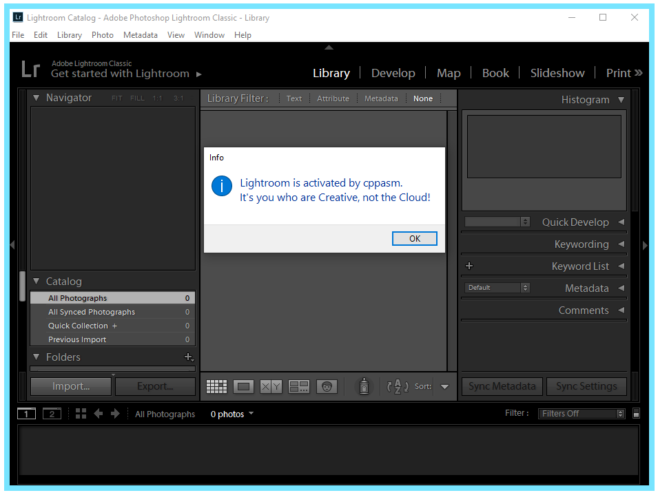This screenshot has width=658, height=495.
Task: Click the Sync Settings button
Action: pos(586,386)
